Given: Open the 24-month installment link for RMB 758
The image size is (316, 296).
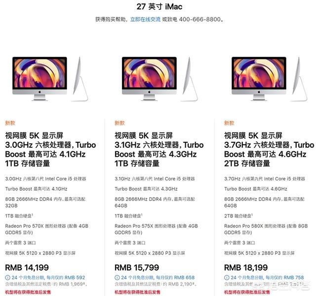Looking at the screenshot, I should [x=268, y=278].
